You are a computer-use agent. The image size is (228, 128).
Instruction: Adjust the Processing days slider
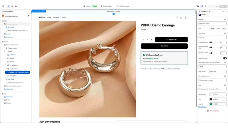[x=211, y=42]
